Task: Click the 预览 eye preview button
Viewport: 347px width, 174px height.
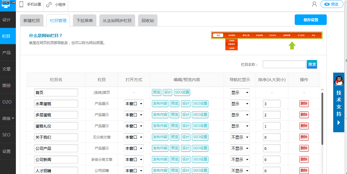Action: 332,4
